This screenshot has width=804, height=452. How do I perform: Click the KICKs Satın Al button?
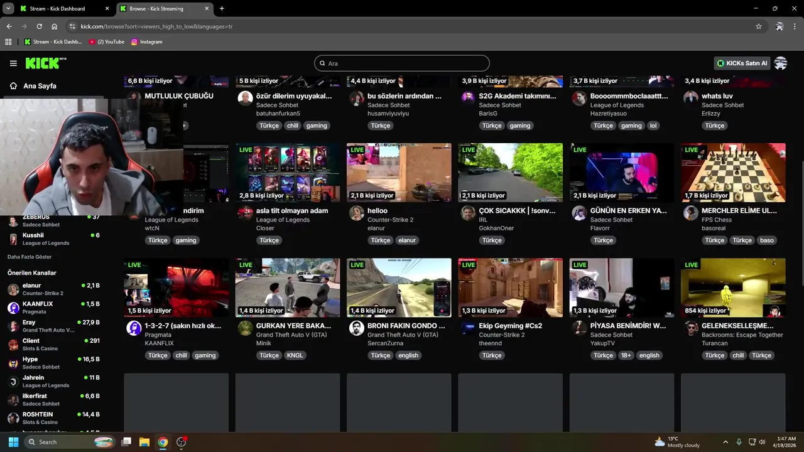click(x=742, y=63)
